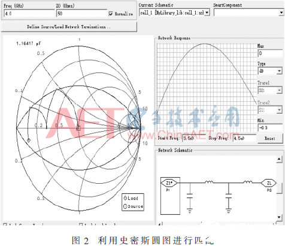
Task: Click the source square marker at chart center
Action: click(x=78, y=128)
